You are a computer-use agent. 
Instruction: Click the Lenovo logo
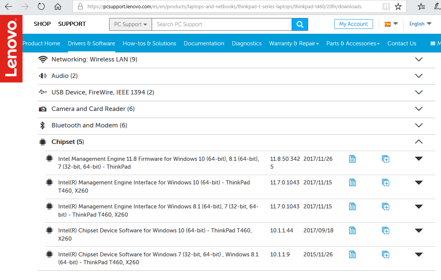click(11, 49)
